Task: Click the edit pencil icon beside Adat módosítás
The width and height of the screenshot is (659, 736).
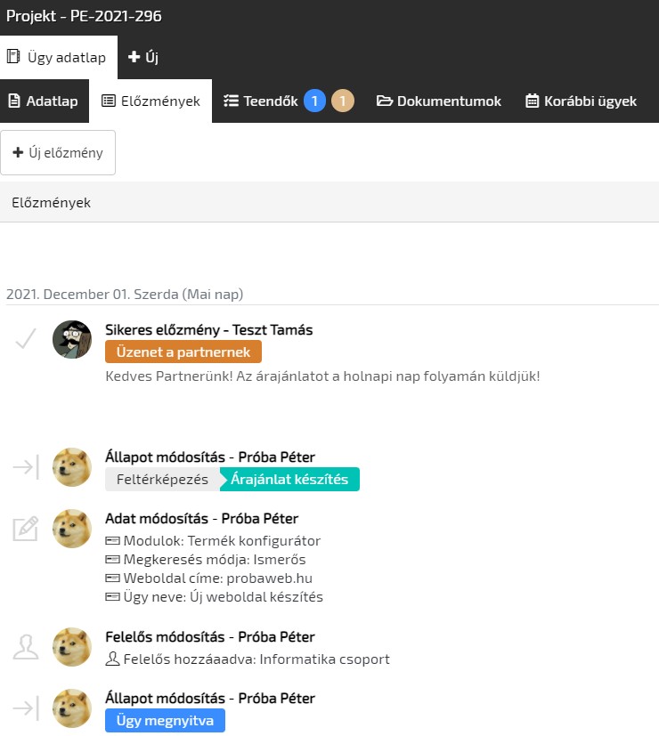Action: [26, 529]
